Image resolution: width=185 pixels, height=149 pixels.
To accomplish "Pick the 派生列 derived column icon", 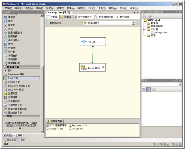I will click(x=5, y=25).
